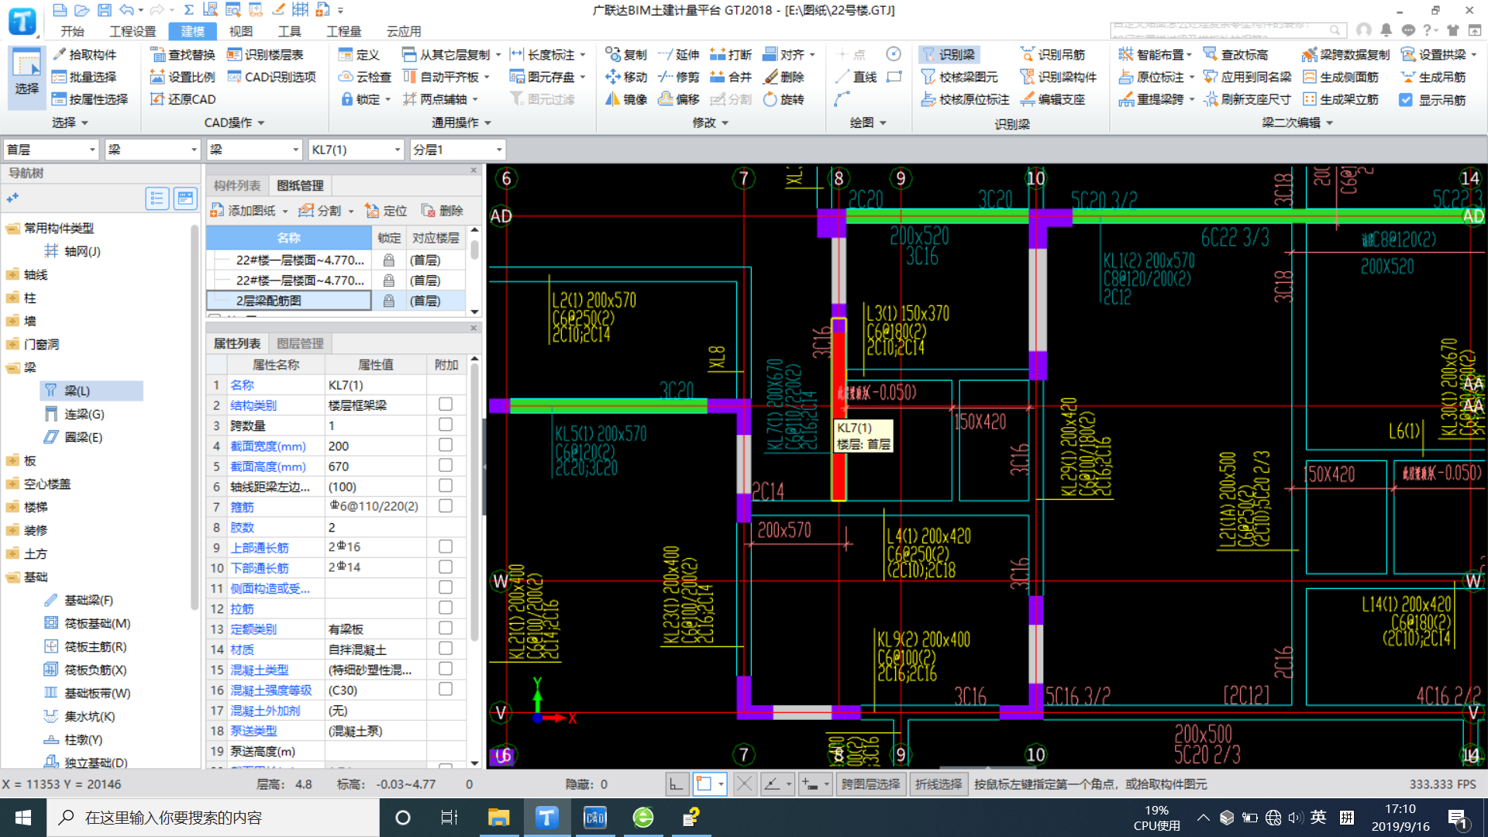Select the 旋转 rotate tool

pyautogui.click(x=784, y=99)
